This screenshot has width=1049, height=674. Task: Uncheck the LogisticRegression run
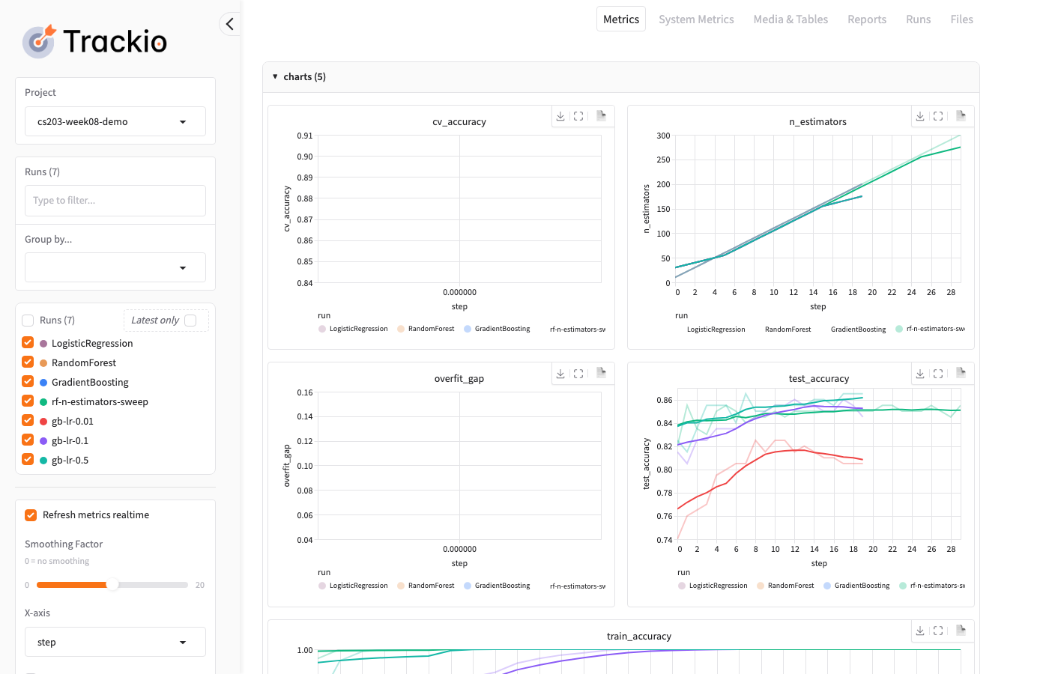tap(28, 342)
